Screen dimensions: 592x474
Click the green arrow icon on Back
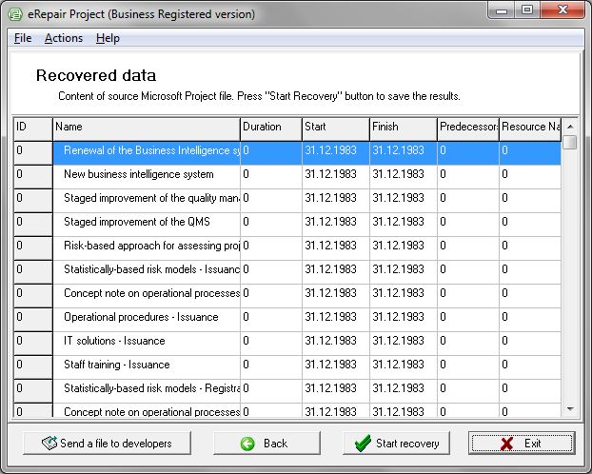[x=247, y=444]
